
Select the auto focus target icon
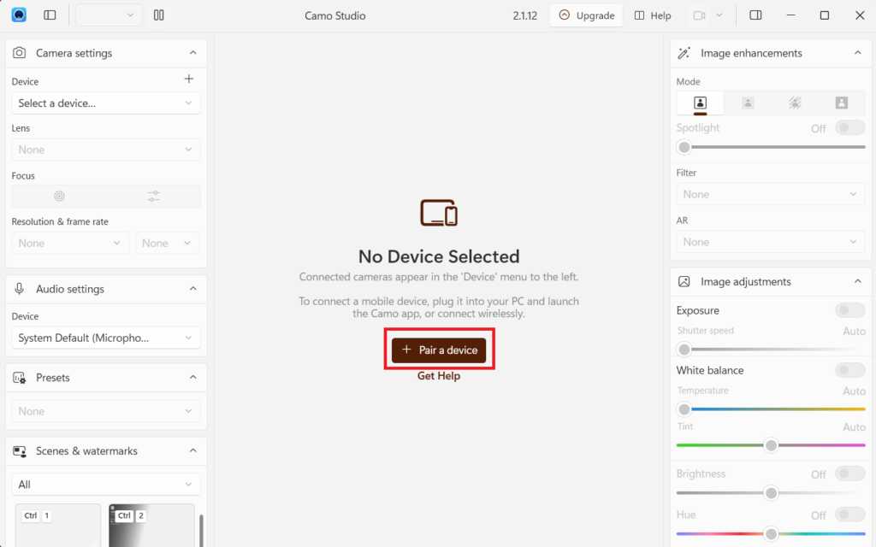tap(59, 196)
